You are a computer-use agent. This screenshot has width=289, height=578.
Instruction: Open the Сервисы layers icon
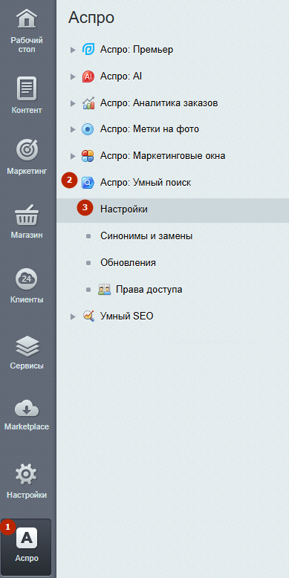point(27,346)
